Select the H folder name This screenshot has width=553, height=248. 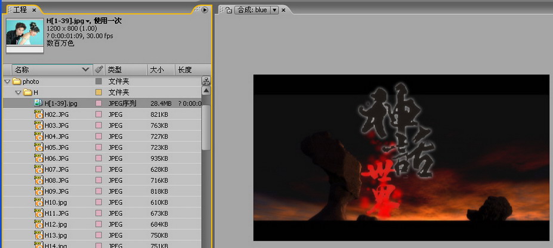(36, 92)
